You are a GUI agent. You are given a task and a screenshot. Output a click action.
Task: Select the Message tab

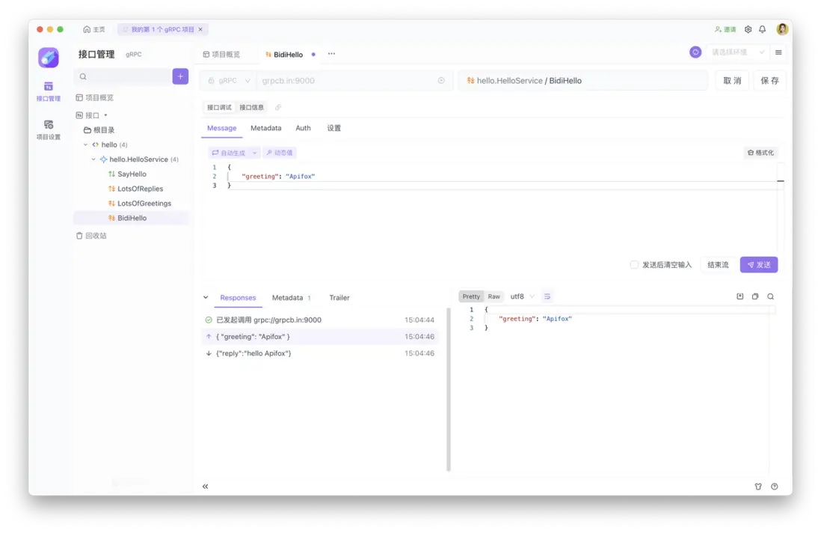(x=221, y=128)
